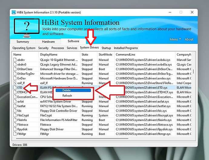This screenshot has height=160, width=209.
Task: Click the file icon beside fdc
Action: click(15, 111)
